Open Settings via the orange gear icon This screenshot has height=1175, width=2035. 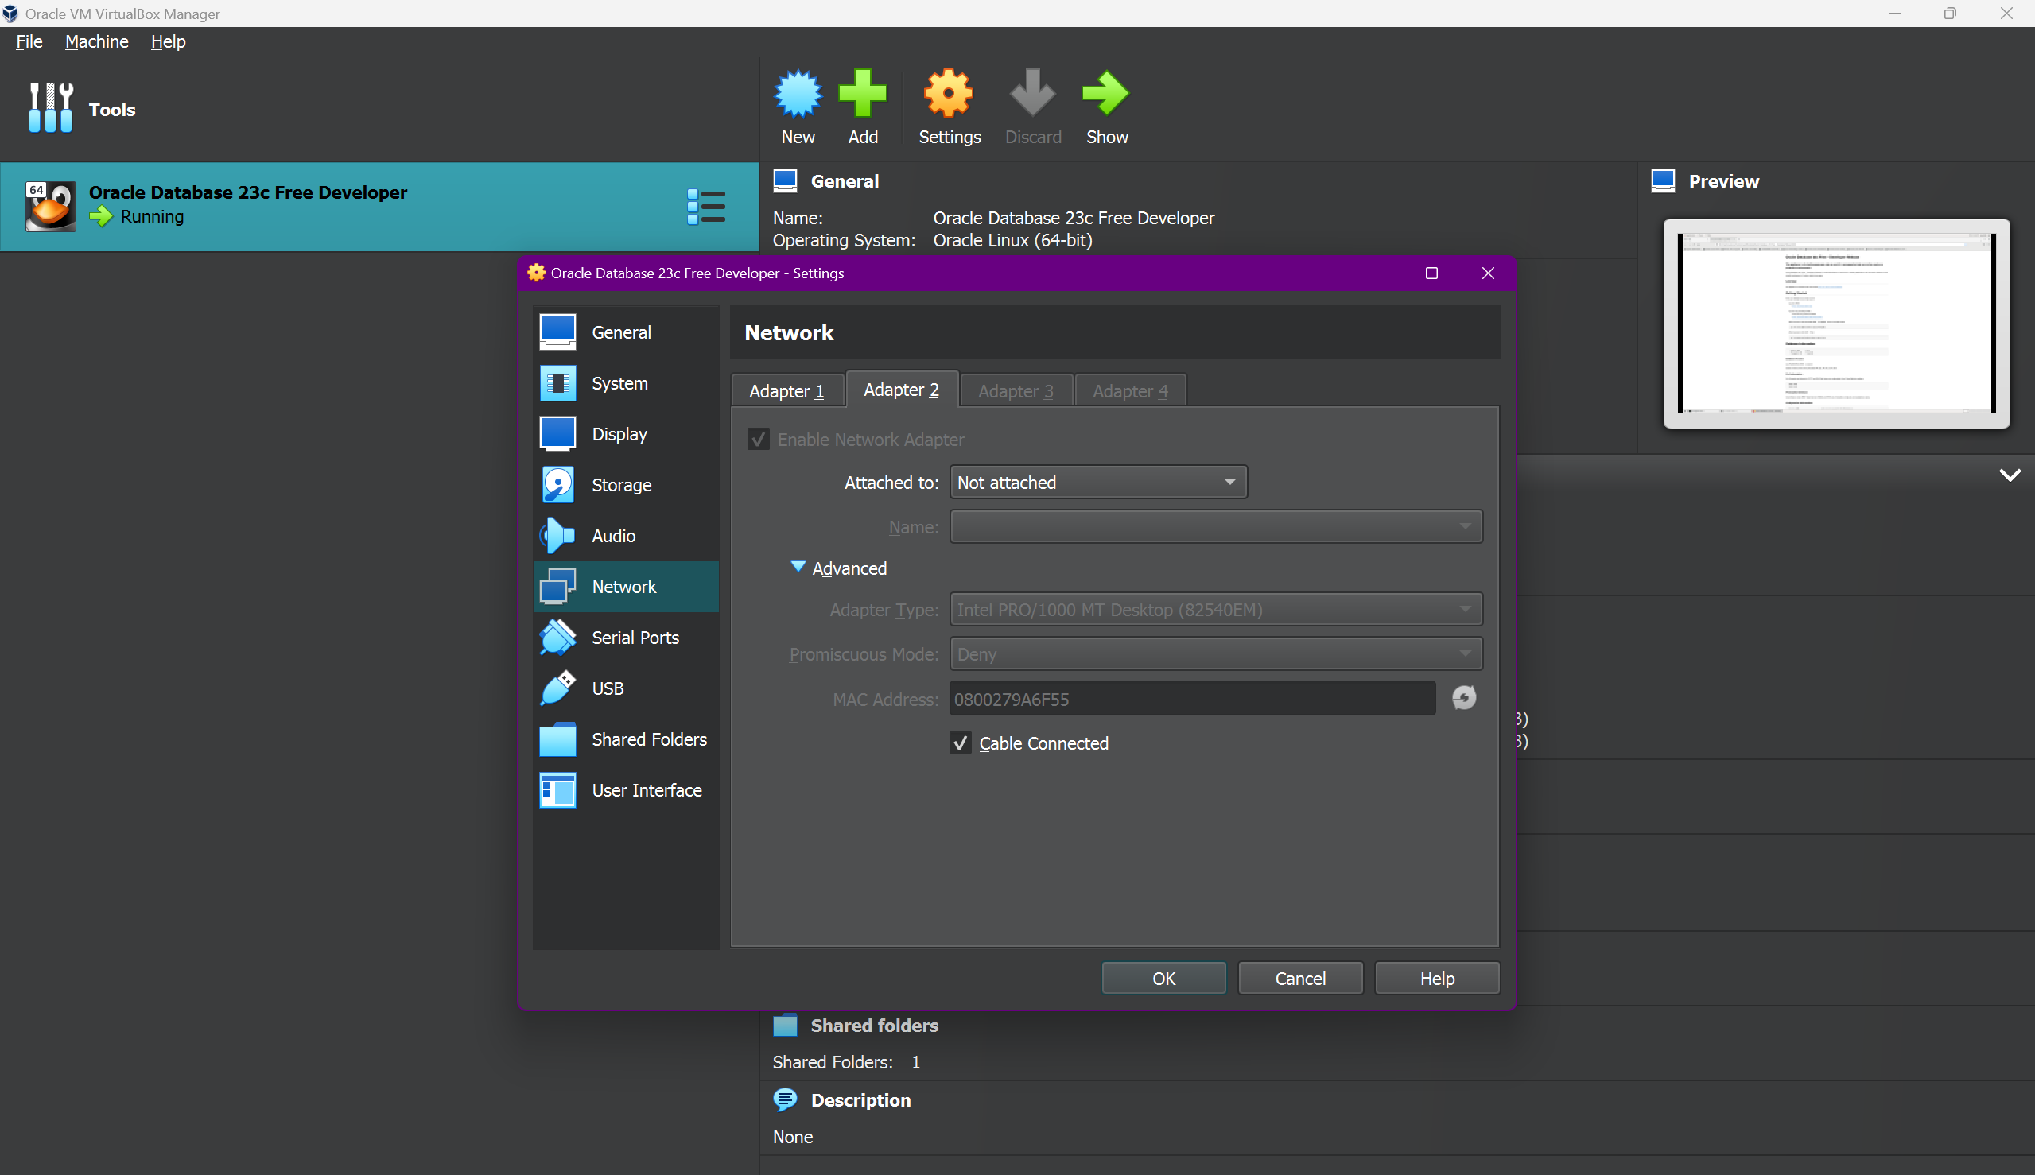[x=949, y=94]
